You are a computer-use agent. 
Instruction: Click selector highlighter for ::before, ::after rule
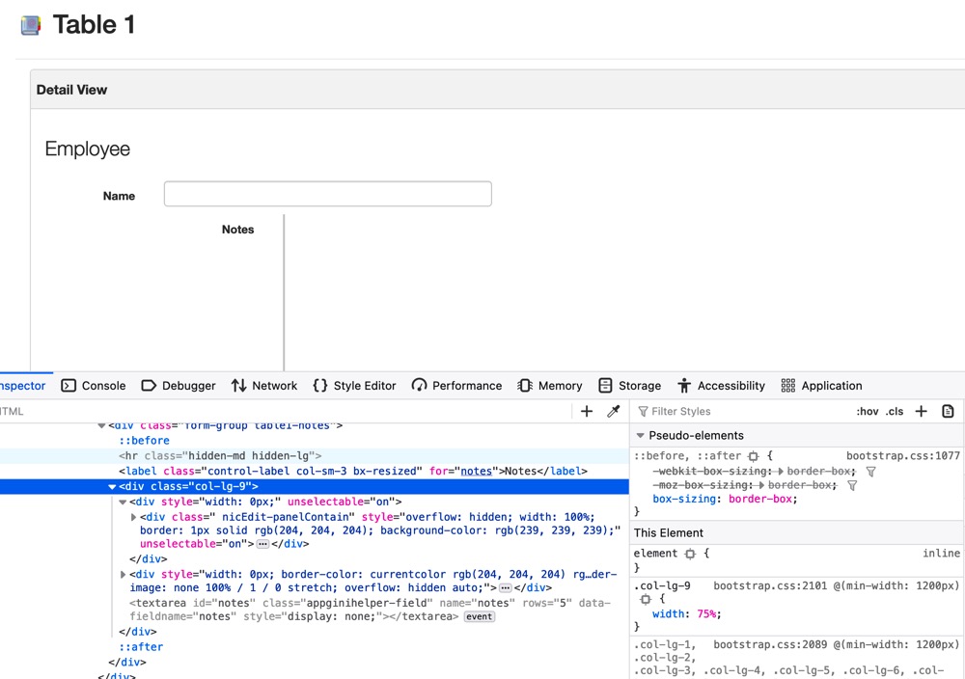tap(754, 456)
